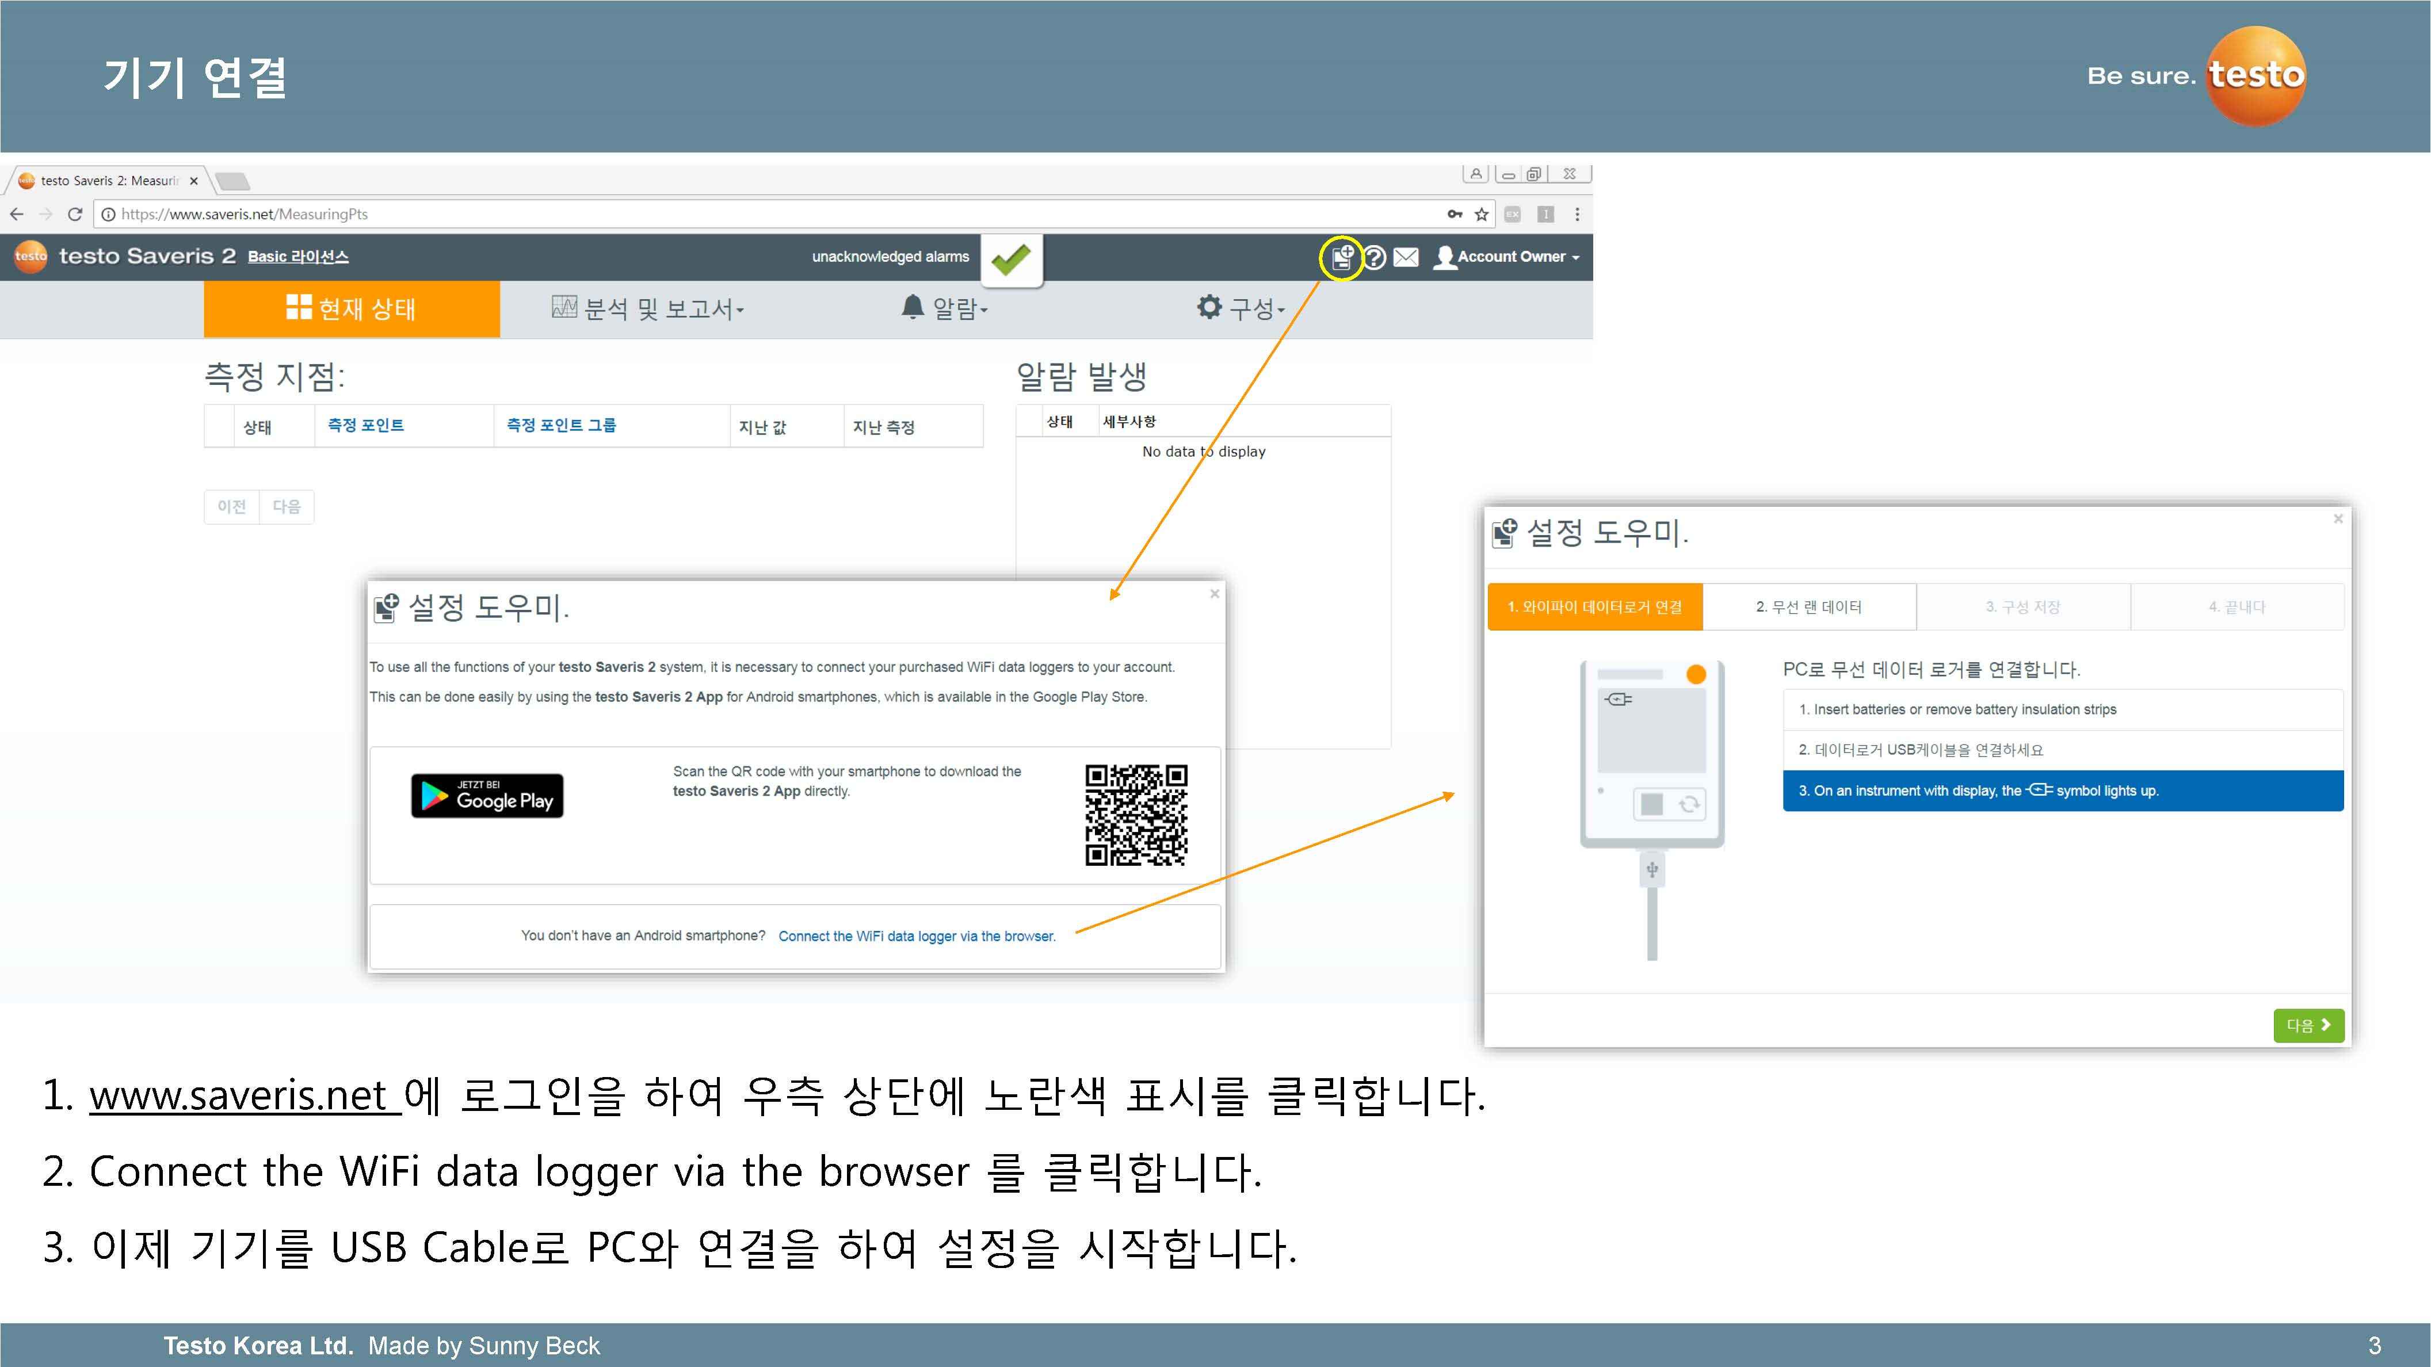Expand the 알람 dropdown menu

click(945, 308)
